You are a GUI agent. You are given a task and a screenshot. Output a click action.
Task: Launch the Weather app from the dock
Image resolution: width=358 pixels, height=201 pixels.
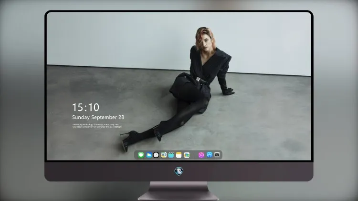[x=149, y=155]
